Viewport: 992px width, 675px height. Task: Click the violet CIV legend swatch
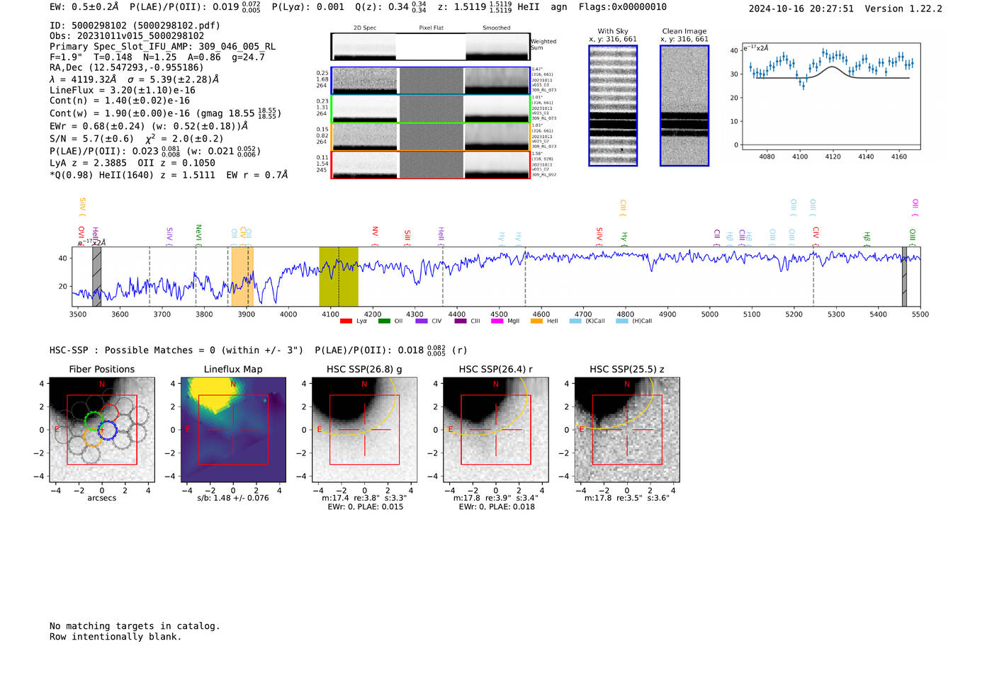pyautogui.click(x=422, y=321)
